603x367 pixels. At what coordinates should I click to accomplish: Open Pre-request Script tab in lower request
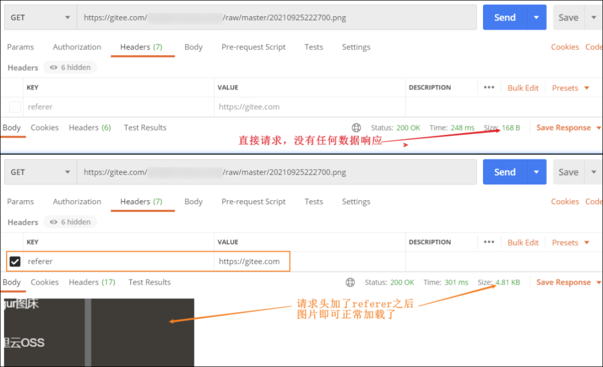pyautogui.click(x=253, y=201)
